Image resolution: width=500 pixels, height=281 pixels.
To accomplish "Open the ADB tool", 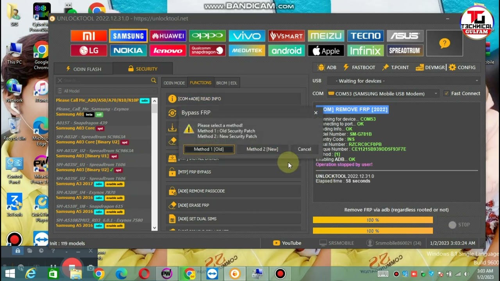I will (327, 68).
